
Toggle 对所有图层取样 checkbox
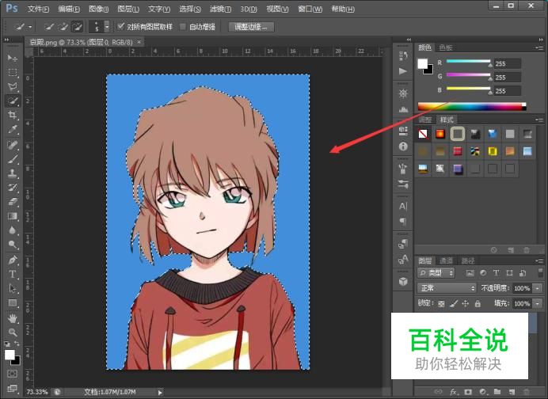[x=121, y=26]
